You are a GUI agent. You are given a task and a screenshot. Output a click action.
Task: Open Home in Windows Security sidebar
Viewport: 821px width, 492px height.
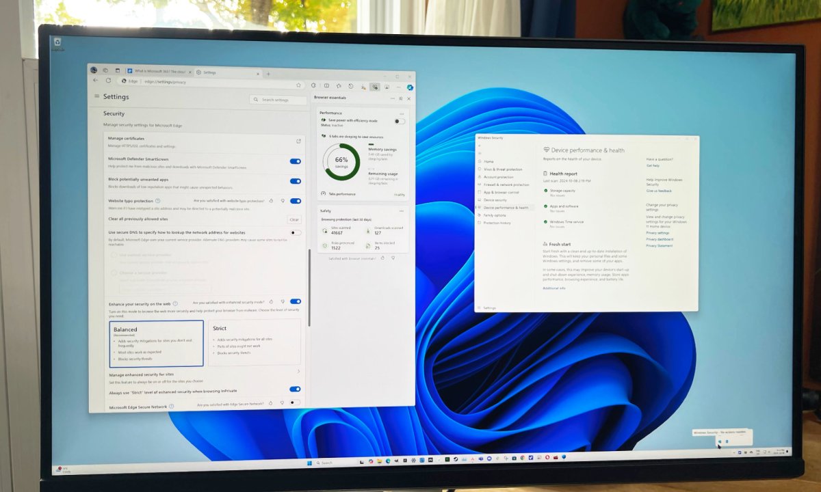[x=488, y=161]
